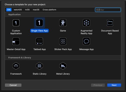Screen dimensions: 126x92
Task: Click the Previous button
Action: pos(98,85)
